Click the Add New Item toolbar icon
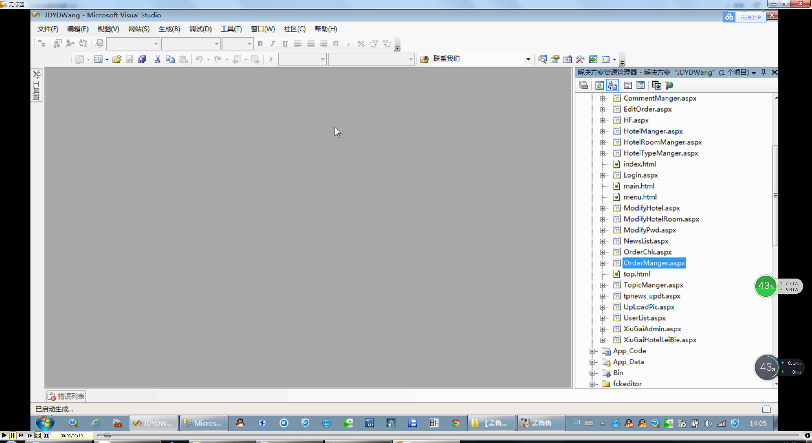This screenshot has width=812, height=443. 98,59
